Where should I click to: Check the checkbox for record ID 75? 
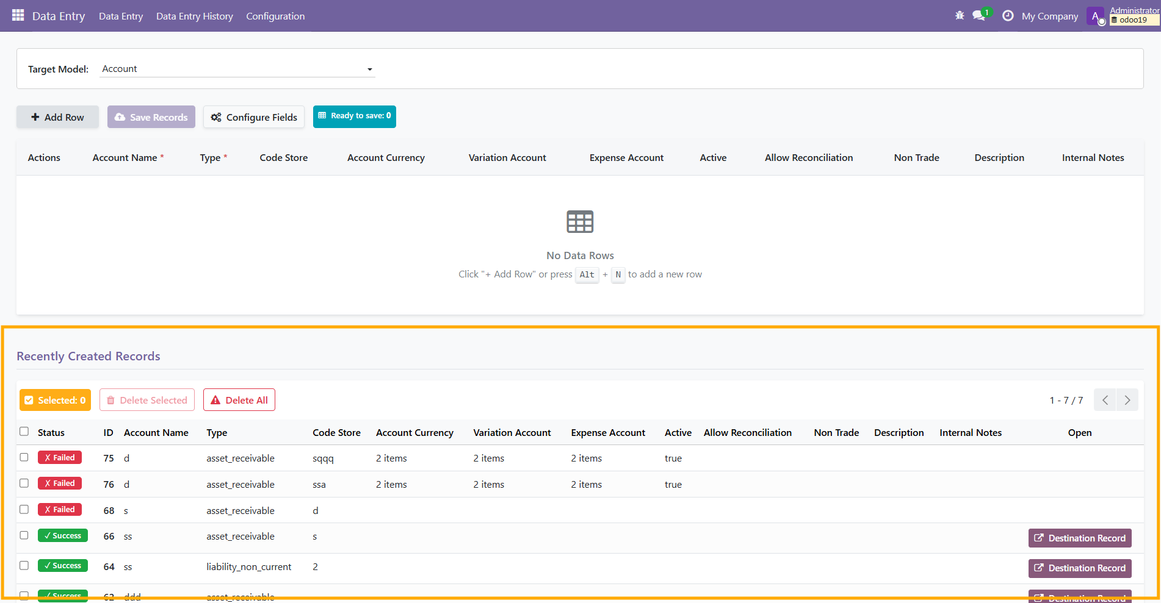(24, 457)
